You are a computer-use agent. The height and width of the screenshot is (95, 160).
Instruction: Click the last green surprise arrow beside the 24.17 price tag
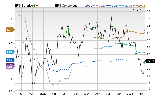[x=144, y=62]
